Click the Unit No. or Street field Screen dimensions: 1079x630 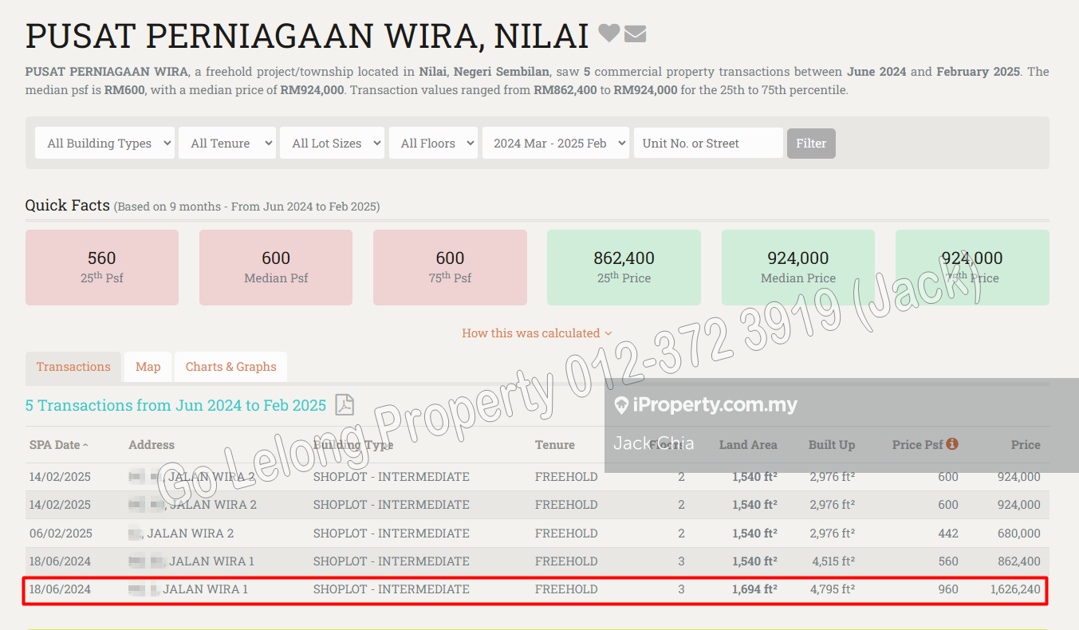(x=707, y=144)
